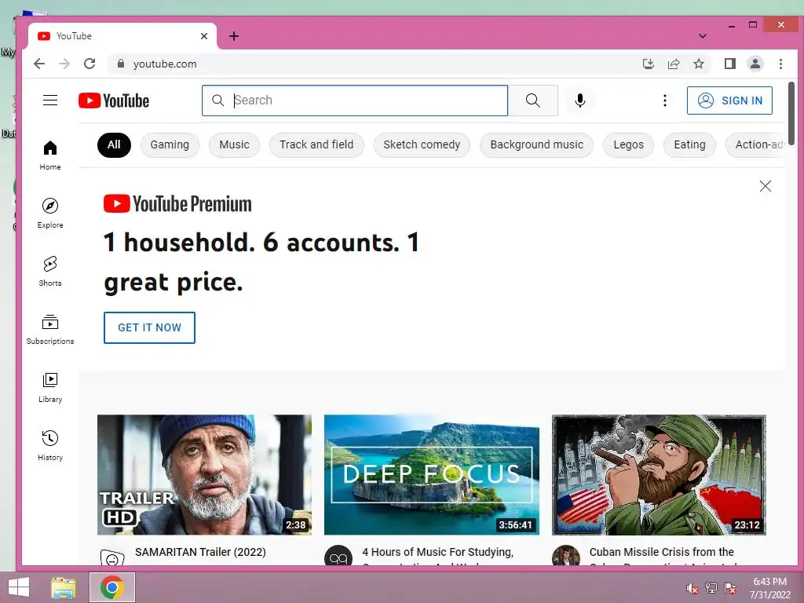Image resolution: width=804 pixels, height=603 pixels.
Task: Open the YouTube hamburger guide menu
Action: [x=50, y=100]
